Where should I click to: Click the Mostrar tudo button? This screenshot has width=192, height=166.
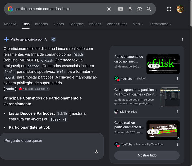point(147,155)
